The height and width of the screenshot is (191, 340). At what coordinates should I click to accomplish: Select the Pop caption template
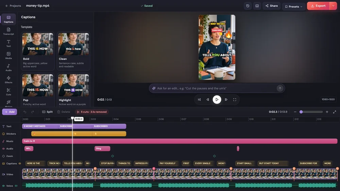pos(37,90)
